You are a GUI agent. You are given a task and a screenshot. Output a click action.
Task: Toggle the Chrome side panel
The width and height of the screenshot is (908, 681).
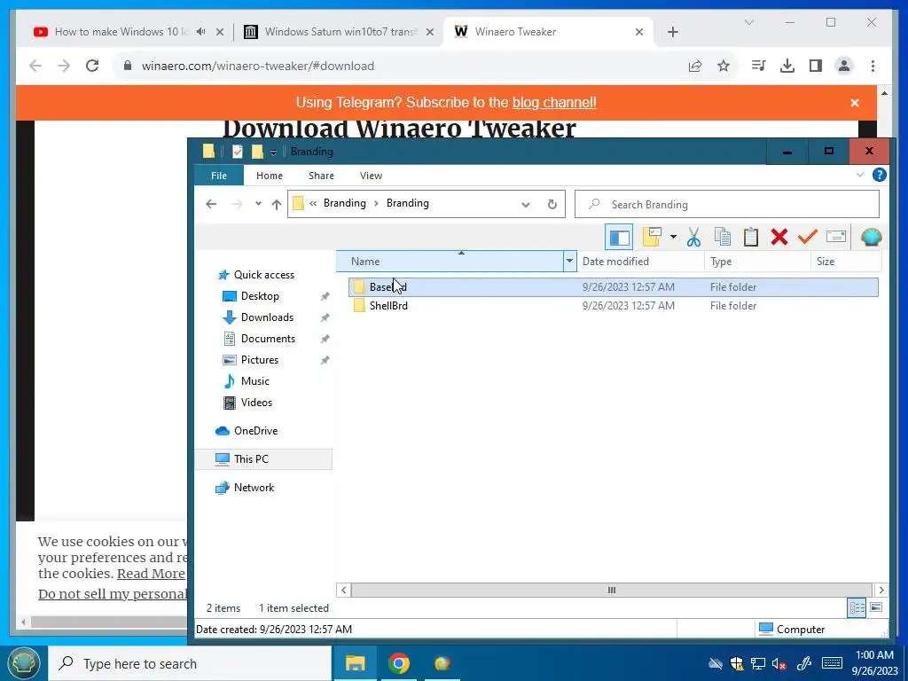(x=816, y=66)
